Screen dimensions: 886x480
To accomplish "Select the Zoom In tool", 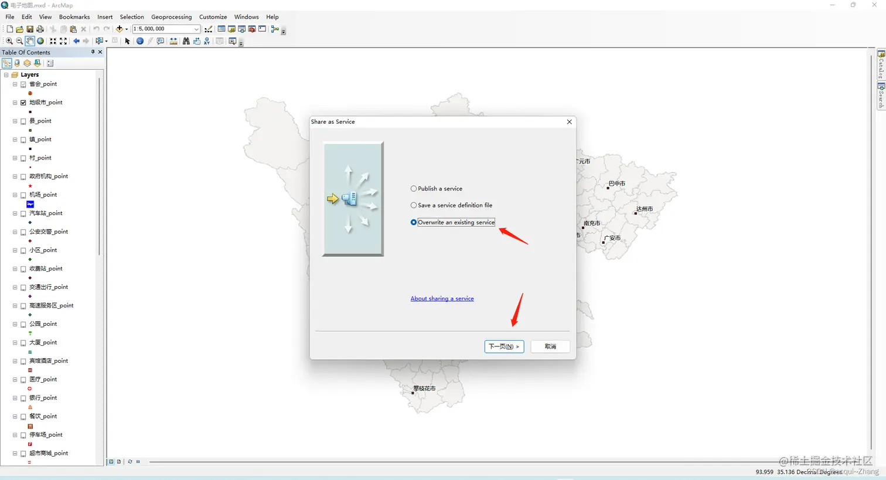I will tap(9, 41).
